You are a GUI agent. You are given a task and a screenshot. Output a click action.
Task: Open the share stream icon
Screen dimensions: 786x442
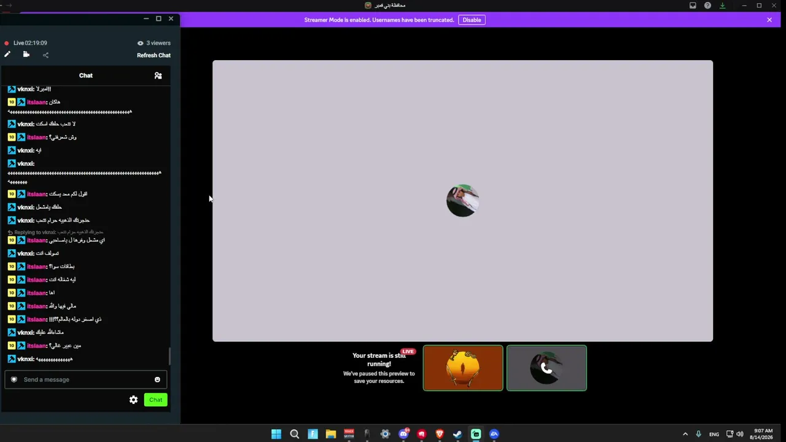[x=45, y=55]
